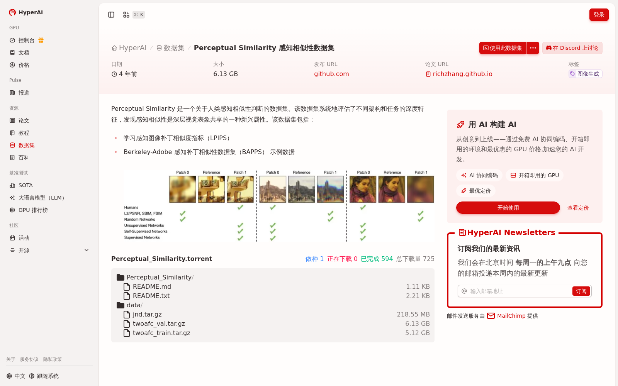Click 使用此数据集 button
The width and height of the screenshot is (618, 386).
tap(503, 48)
